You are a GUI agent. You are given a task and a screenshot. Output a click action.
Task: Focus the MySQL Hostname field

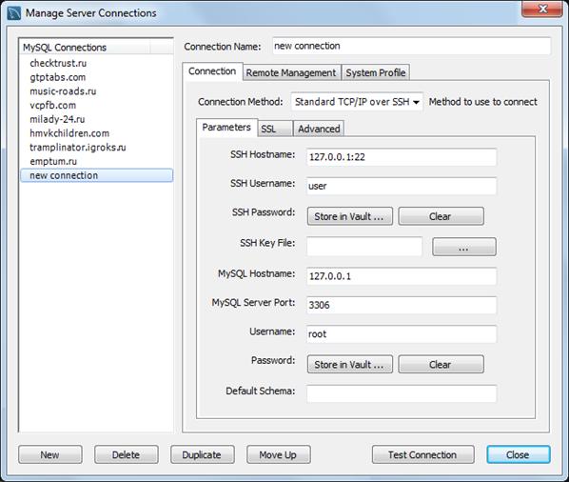point(402,276)
